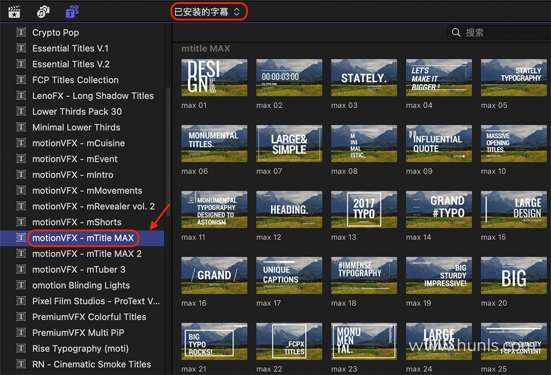
Task: Click the title icon beside PremiumVFX Multi PiP
Action: point(21,332)
